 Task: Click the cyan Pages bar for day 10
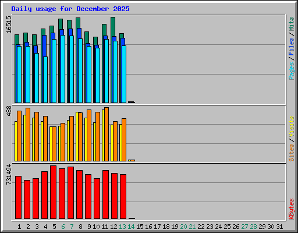click(x=98, y=76)
